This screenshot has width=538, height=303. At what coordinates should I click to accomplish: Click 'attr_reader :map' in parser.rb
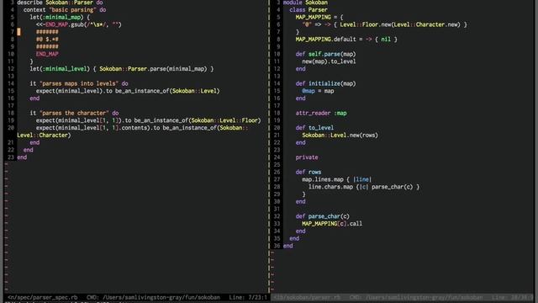coord(321,113)
